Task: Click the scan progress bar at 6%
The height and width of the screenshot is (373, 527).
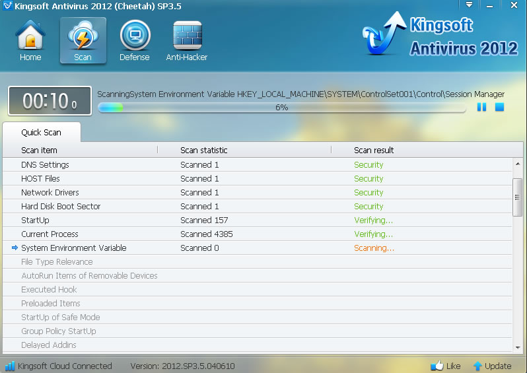Action: coord(281,108)
